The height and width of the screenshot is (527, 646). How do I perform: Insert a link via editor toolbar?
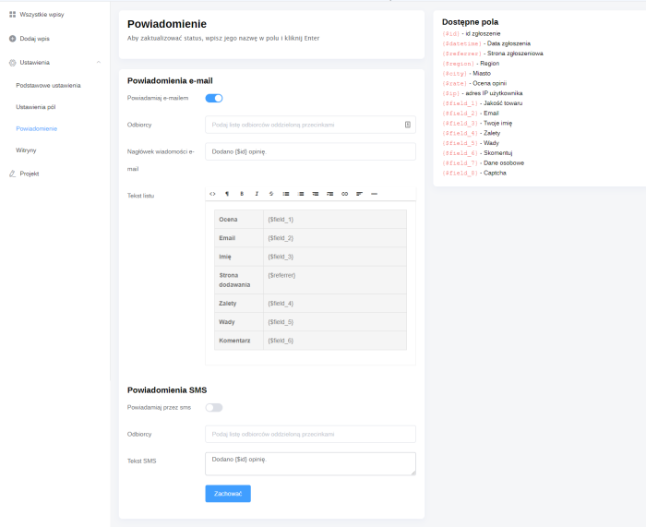click(345, 194)
